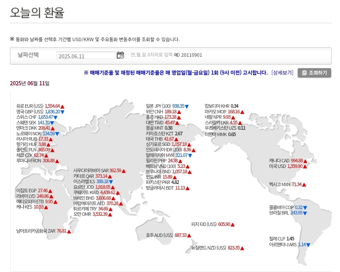
Task: Select 필리핀 PHP exchange rate
Action: coord(164,161)
